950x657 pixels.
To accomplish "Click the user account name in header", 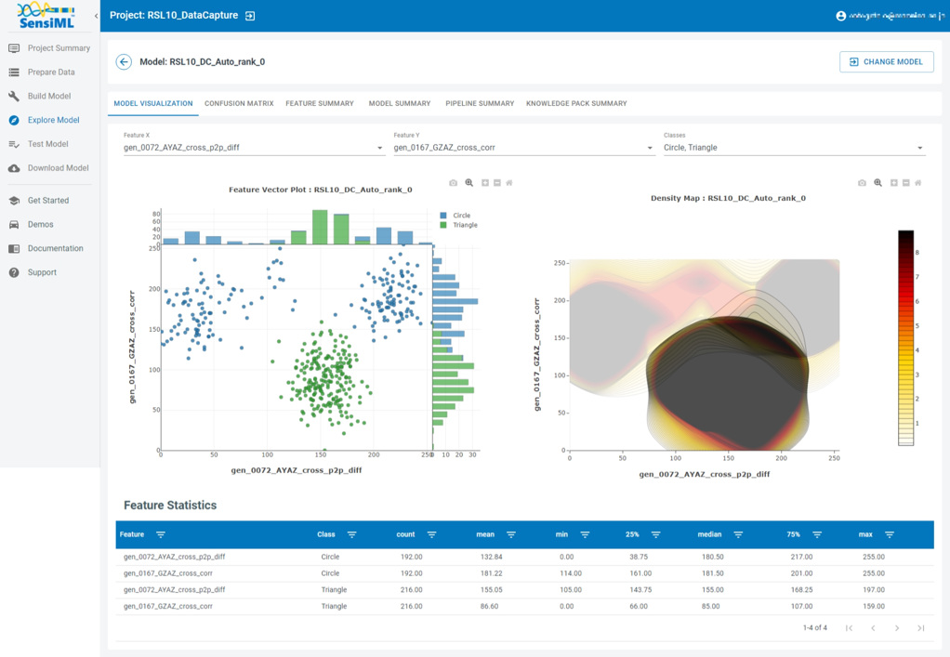I will pyautogui.click(x=891, y=16).
